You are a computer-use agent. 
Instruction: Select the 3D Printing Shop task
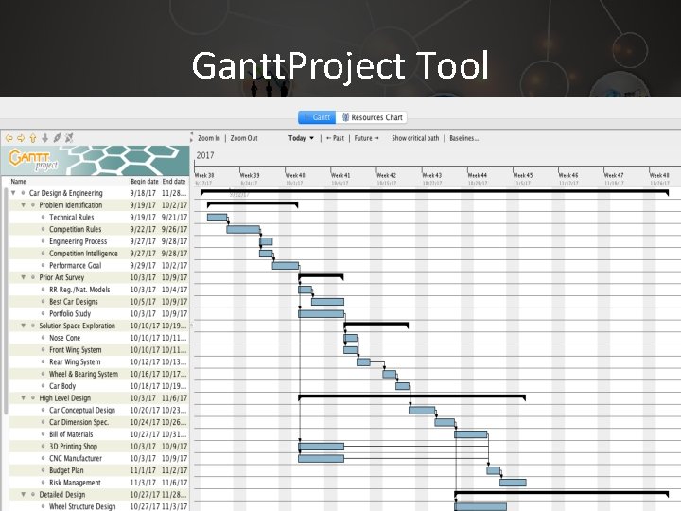99,447
